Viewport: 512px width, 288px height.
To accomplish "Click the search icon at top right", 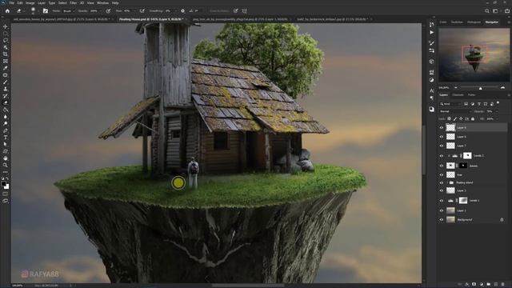I will [487, 10].
